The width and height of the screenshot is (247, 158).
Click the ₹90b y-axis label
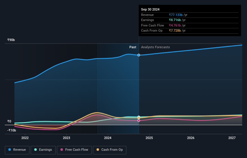[x=11, y=40]
